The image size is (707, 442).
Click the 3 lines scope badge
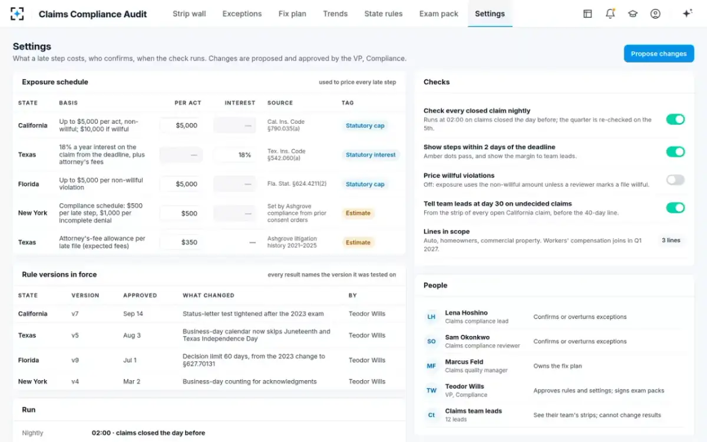point(671,240)
